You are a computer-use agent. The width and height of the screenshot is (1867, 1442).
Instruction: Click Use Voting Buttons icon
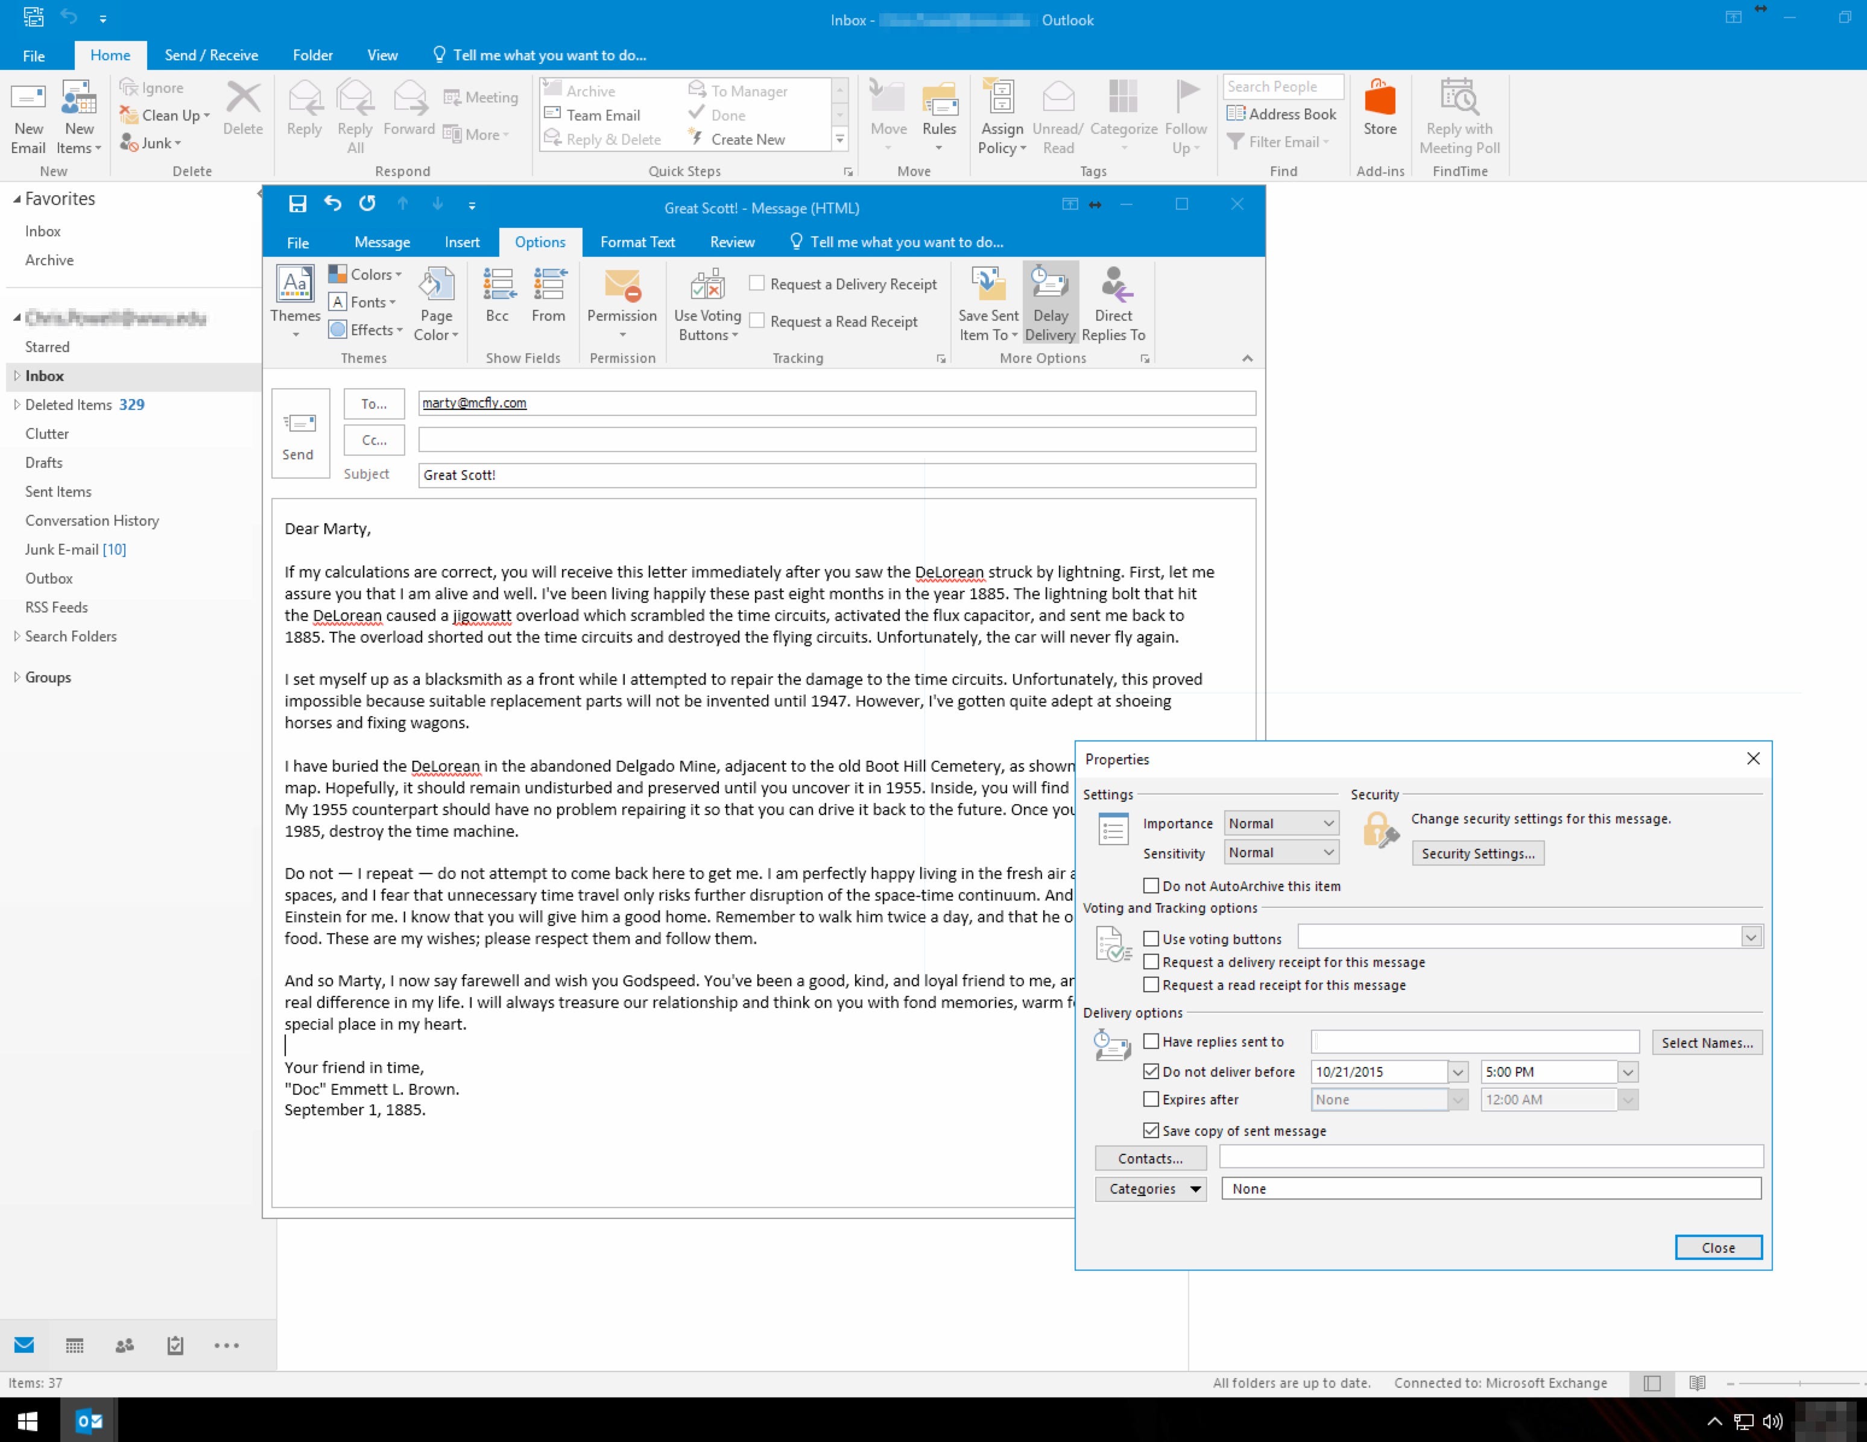pyautogui.click(x=708, y=284)
